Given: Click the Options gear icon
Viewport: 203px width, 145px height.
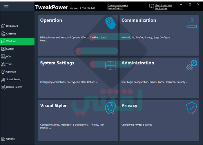Looking at the screenshot, I should [3, 139].
